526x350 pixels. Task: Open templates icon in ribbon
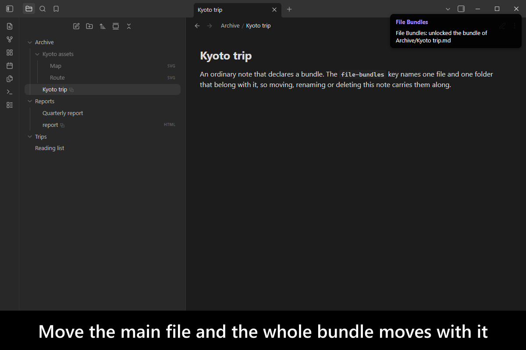coord(10,79)
